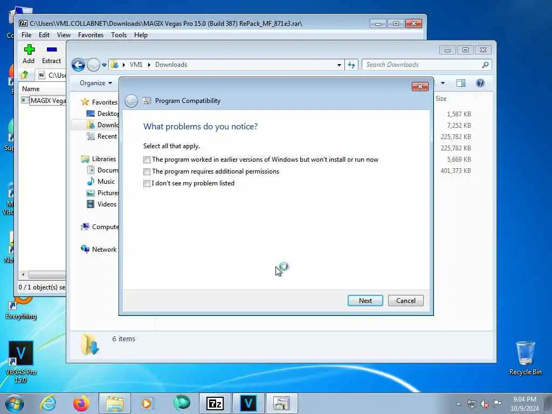Click VEGAS Pro 15.0 desktop shortcut
Image resolution: width=552 pixels, height=414 pixels.
(x=21, y=362)
